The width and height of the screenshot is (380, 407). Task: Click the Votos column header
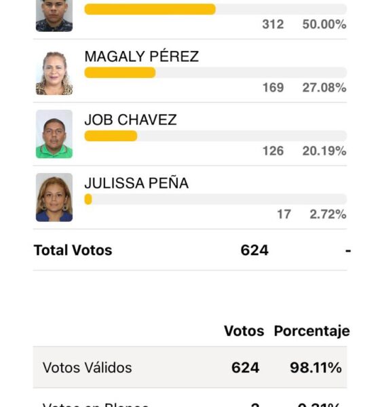244,331
